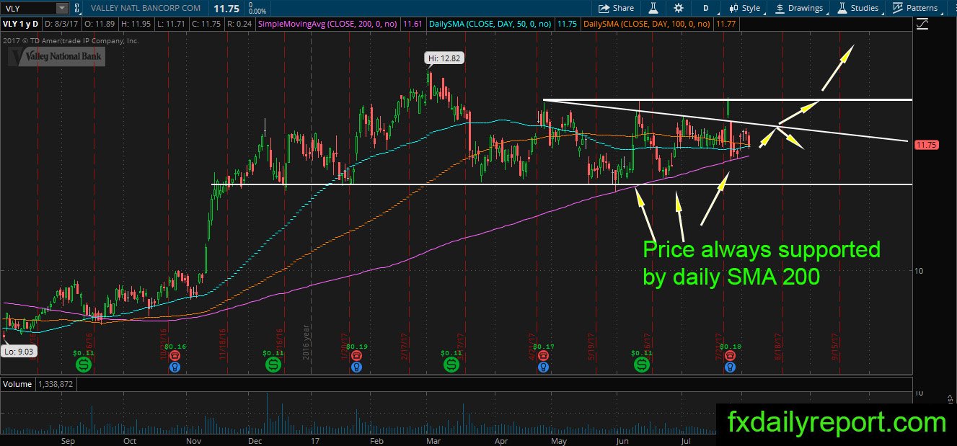Open chart settings gear icon
This screenshot has width=957, height=446.
678,8
